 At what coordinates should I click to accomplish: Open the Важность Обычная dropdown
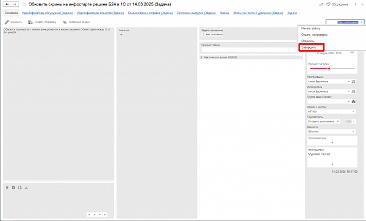click(331, 132)
